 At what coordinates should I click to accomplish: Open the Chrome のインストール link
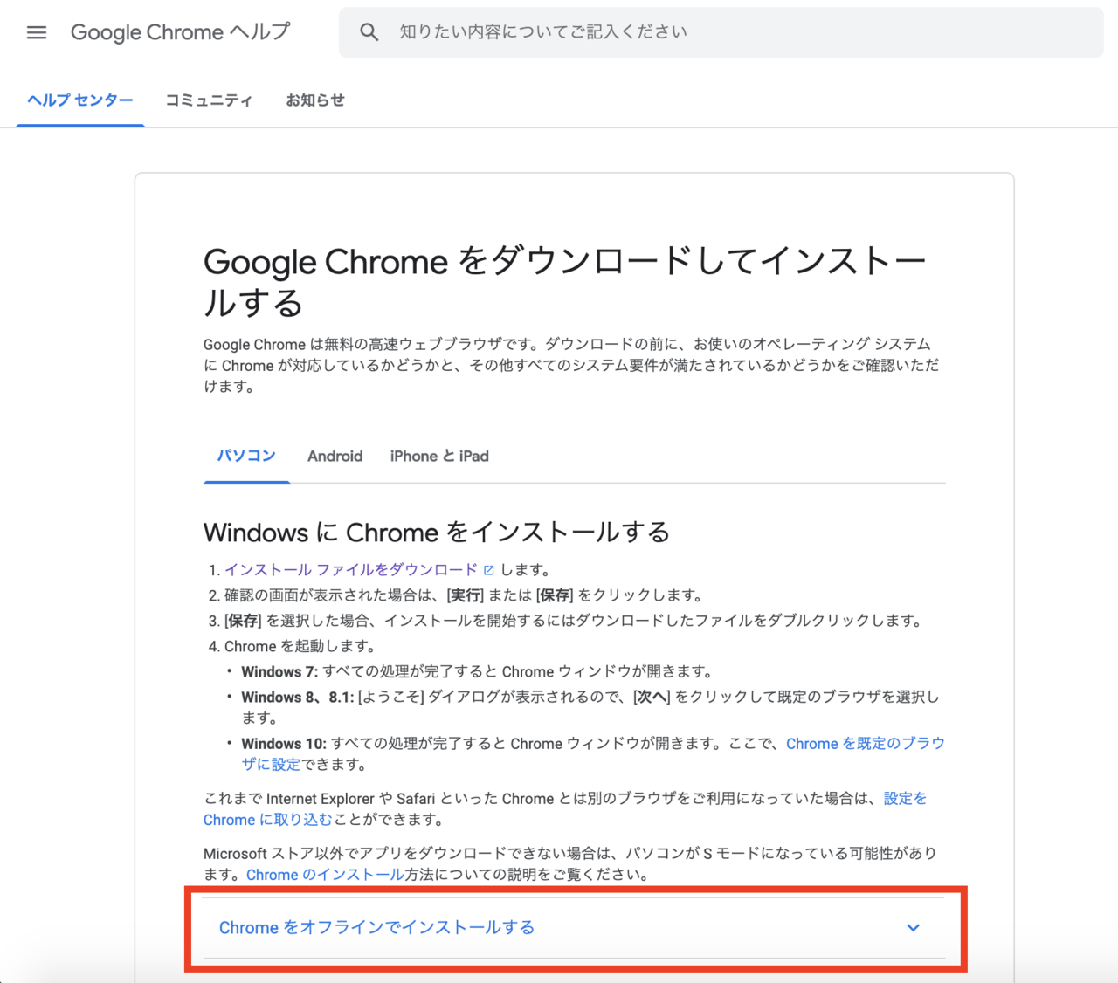[325, 875]
